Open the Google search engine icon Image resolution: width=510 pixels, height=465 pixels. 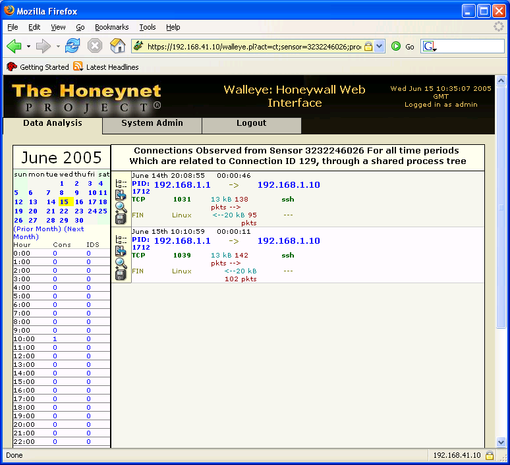(428, 47)
